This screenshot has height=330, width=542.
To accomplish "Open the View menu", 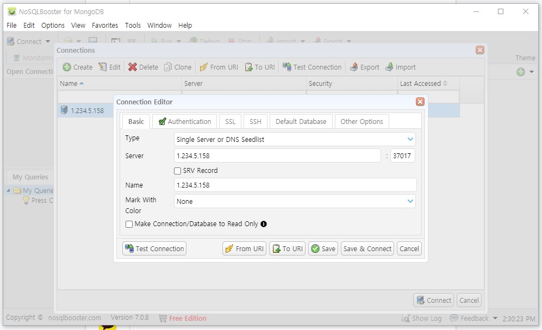I will coord(78,25).
